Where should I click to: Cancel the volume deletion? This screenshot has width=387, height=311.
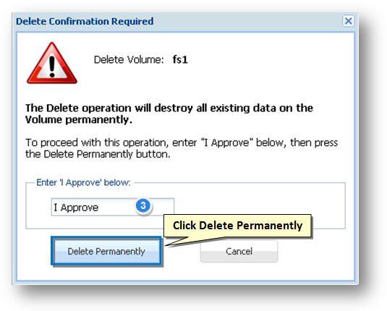[239, 251]
